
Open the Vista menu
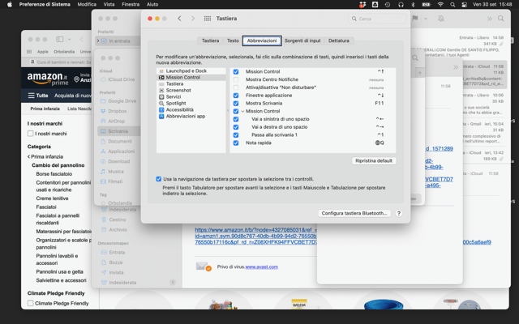[x=109, y=4]
